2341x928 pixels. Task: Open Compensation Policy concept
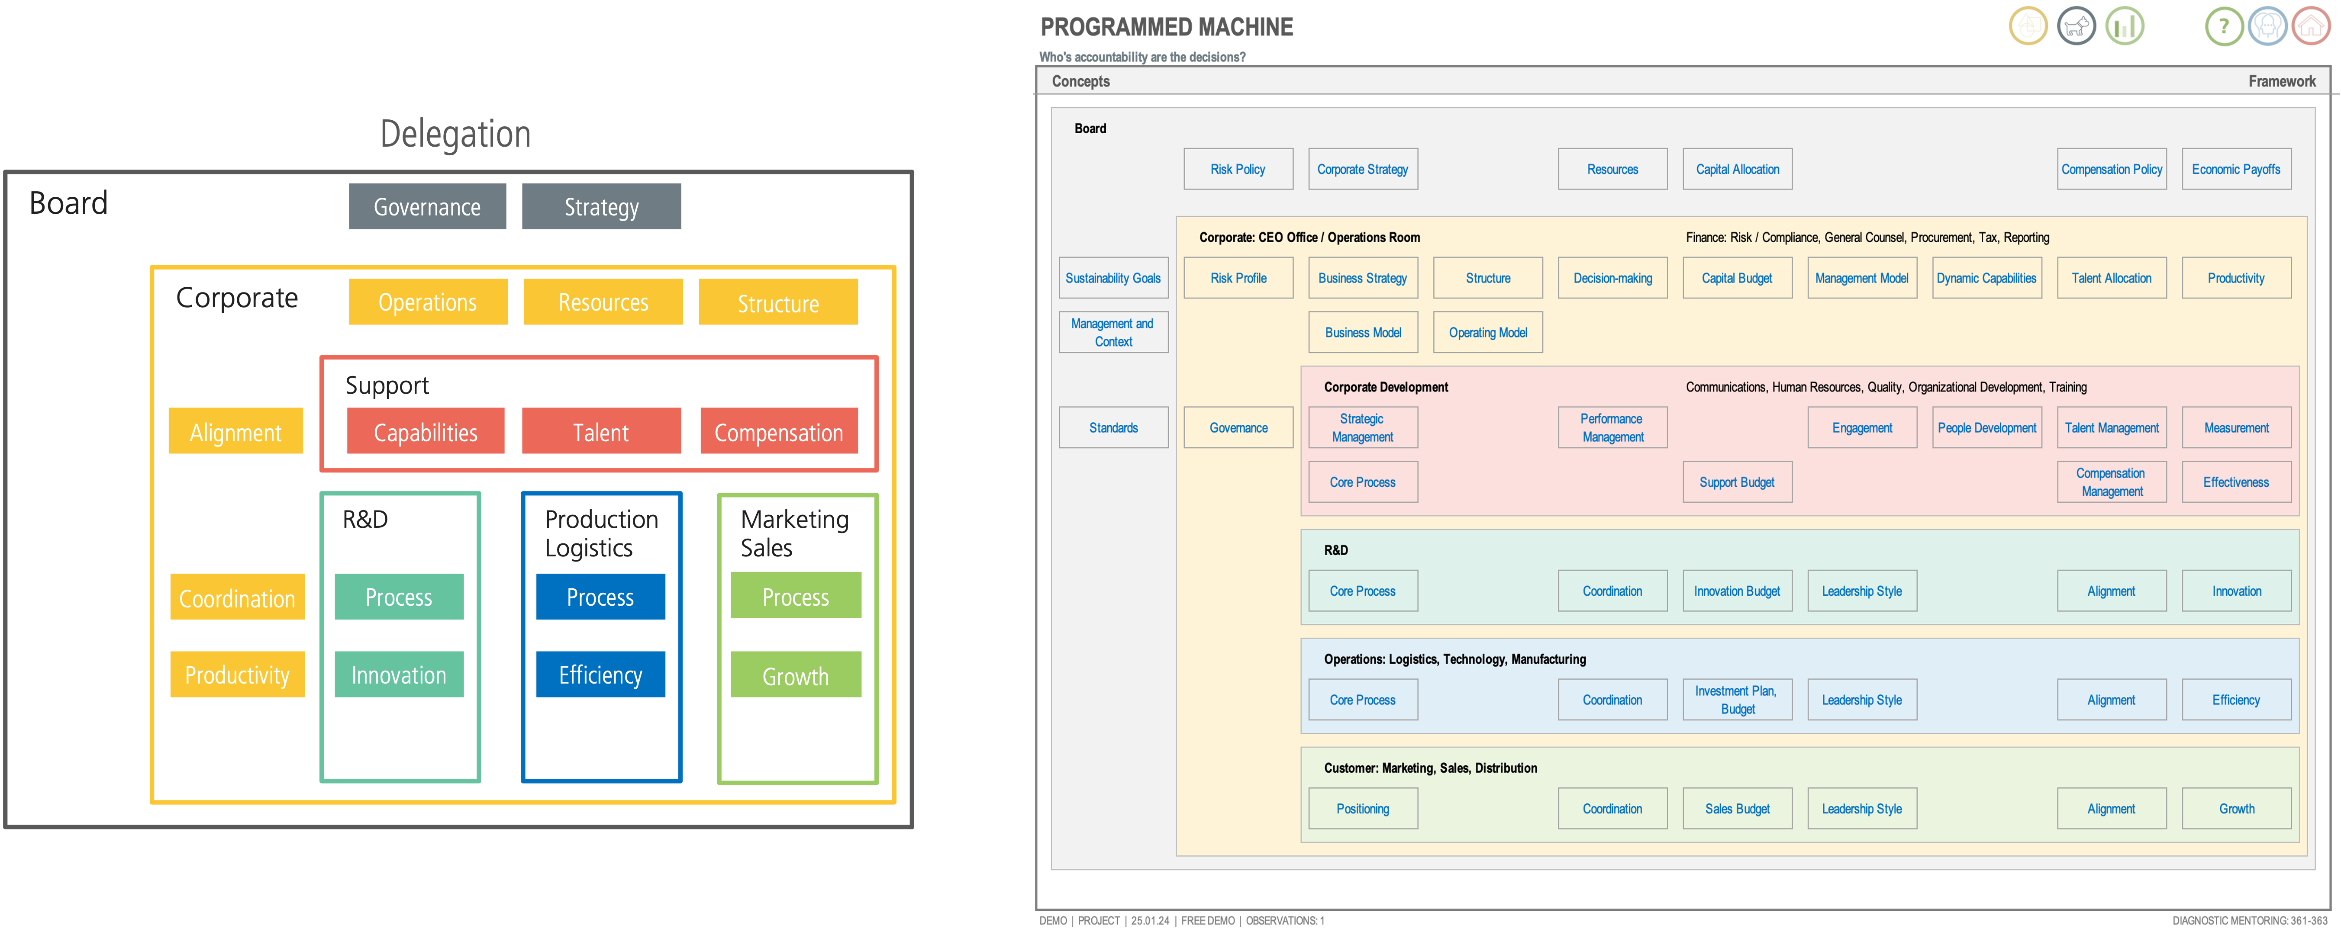click(x=2111, y=169)
